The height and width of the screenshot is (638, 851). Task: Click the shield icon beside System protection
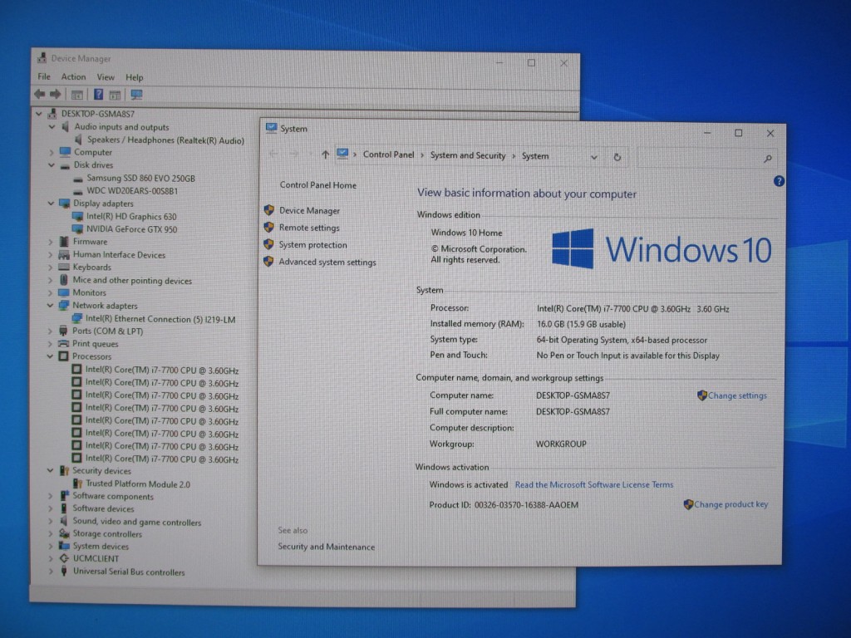[x=268, y=244]
